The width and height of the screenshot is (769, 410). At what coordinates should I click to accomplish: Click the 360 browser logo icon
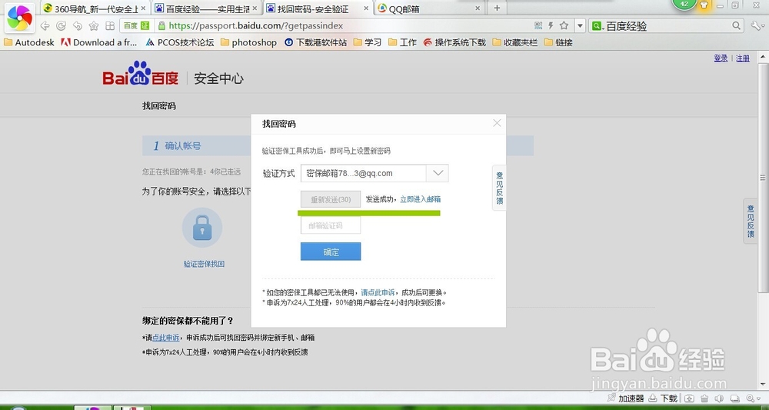pyautogui.click(x=19, y=18)
